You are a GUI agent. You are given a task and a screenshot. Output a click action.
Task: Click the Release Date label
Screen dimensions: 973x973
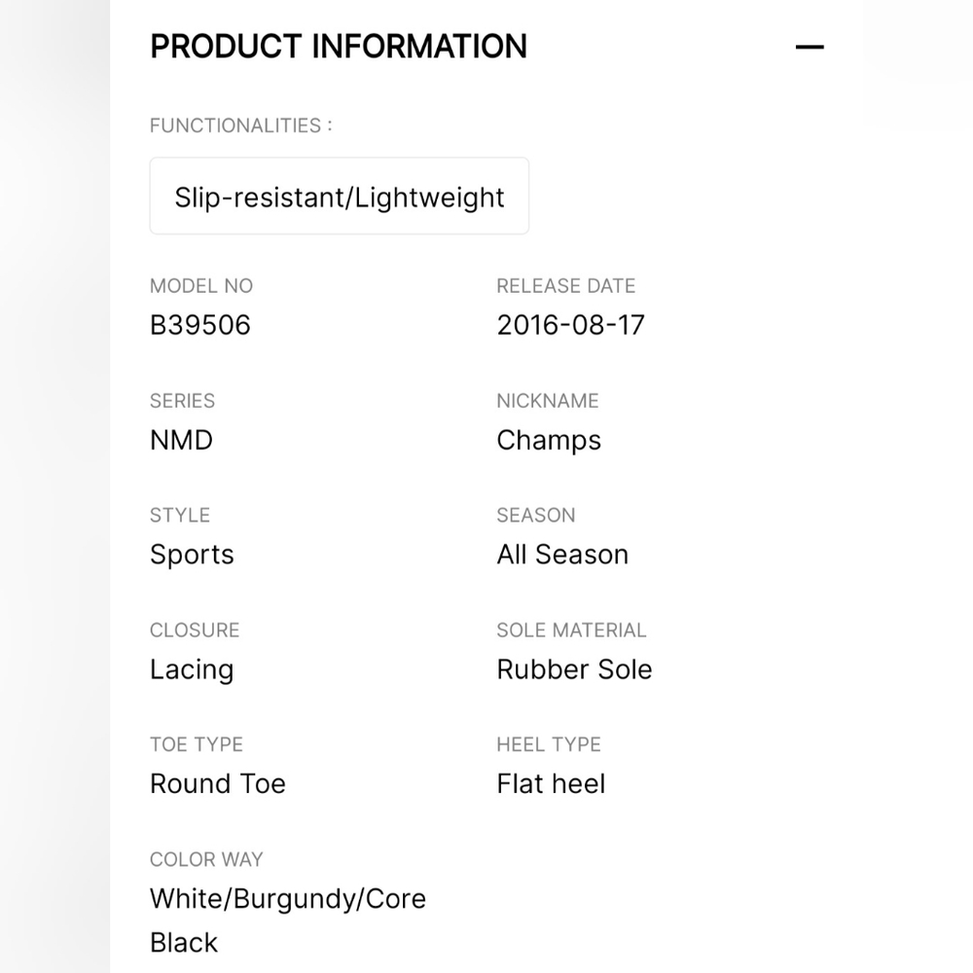566,286
